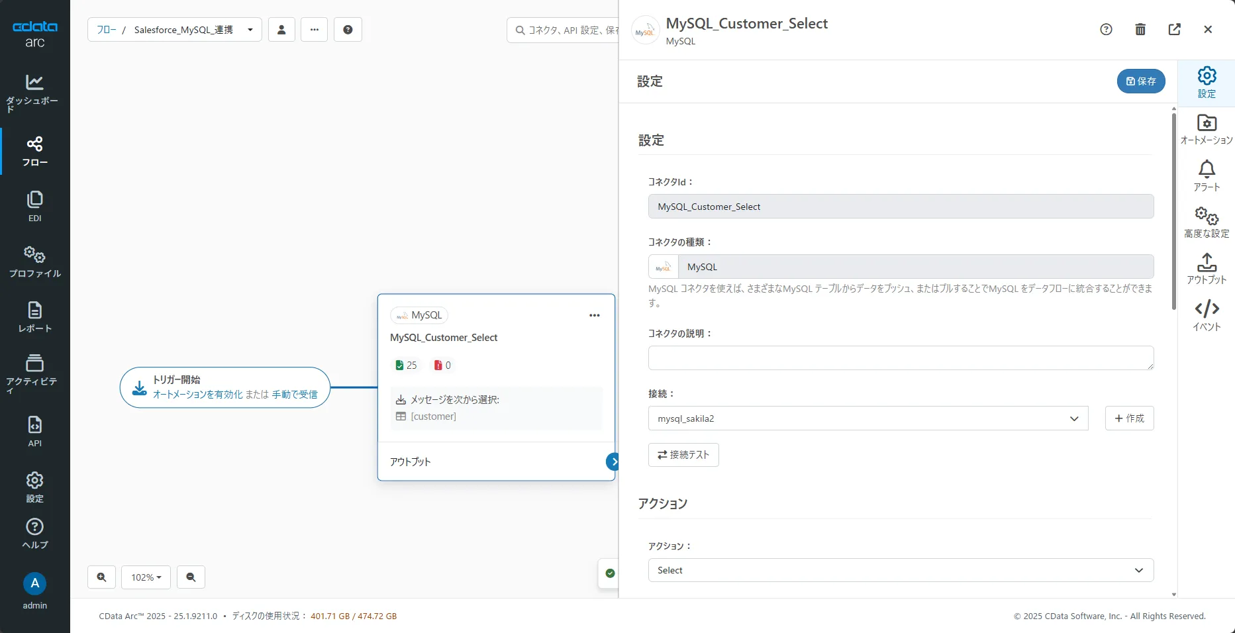Click the admin user avatar
This screenshot has width=1235, height=633.
(34, 583)
